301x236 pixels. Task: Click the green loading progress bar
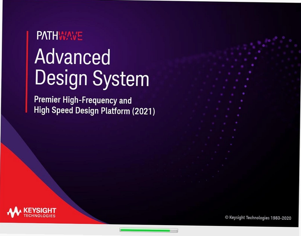tap(149, 230)
